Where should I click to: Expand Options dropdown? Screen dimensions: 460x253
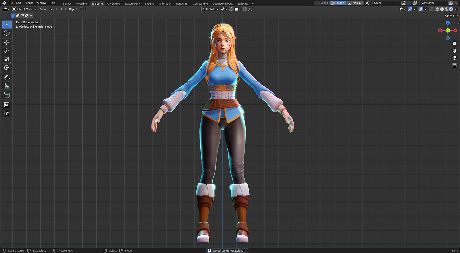click(451, 16)
